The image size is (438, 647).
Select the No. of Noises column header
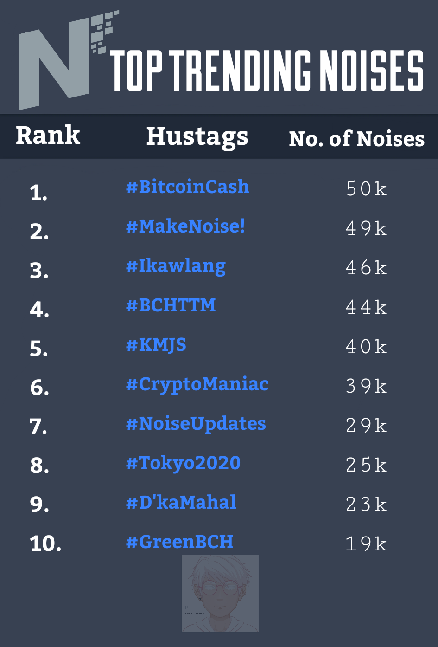coord(357,139)
